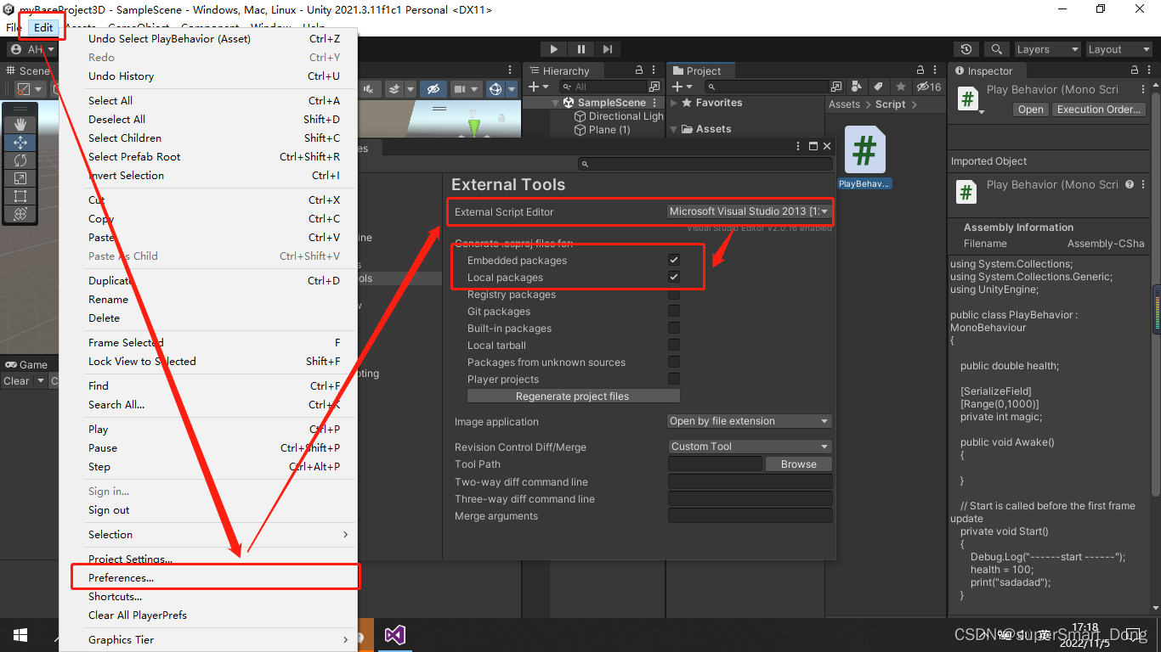Select the combined Transform tool

[x=20, y=214]
